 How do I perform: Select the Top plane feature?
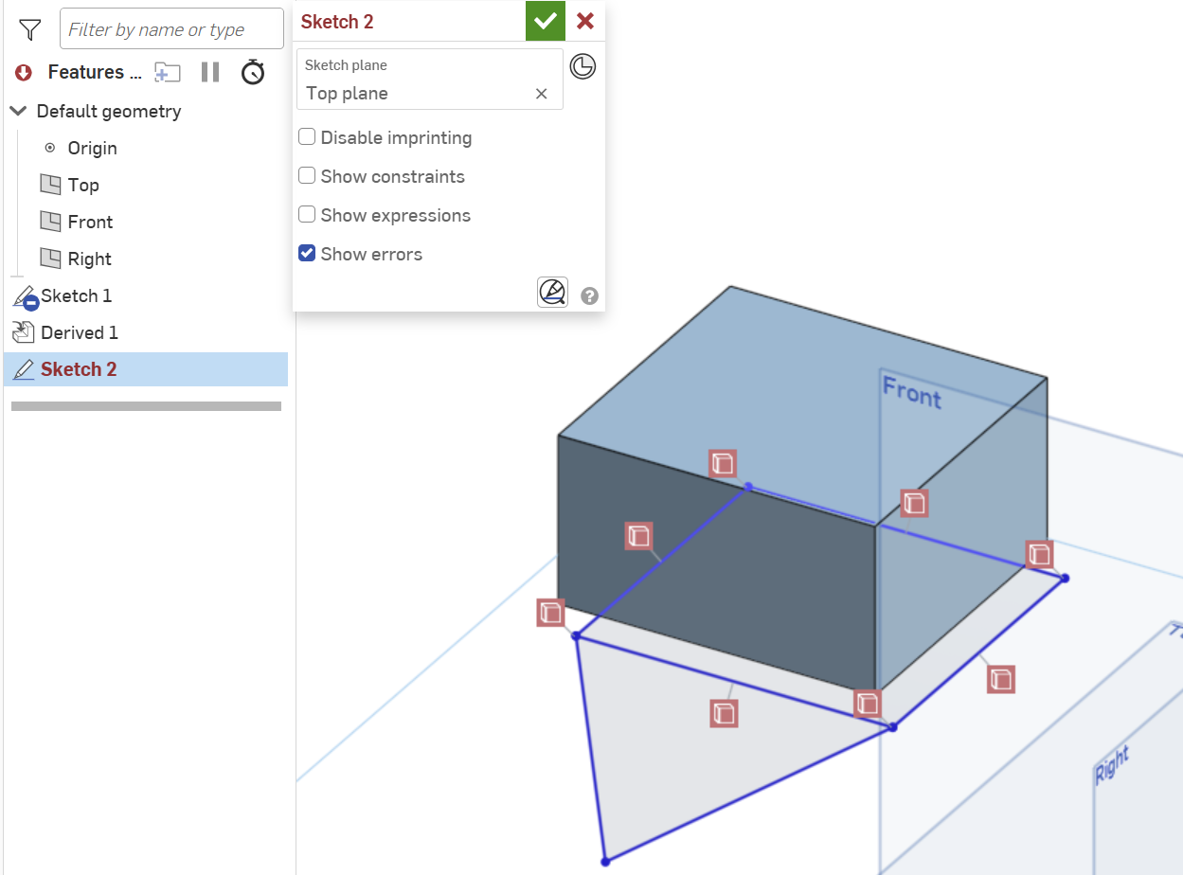pos(83,185)
